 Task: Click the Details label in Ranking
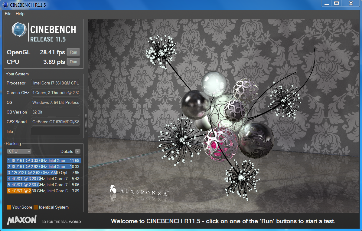(x=67, y=151)
